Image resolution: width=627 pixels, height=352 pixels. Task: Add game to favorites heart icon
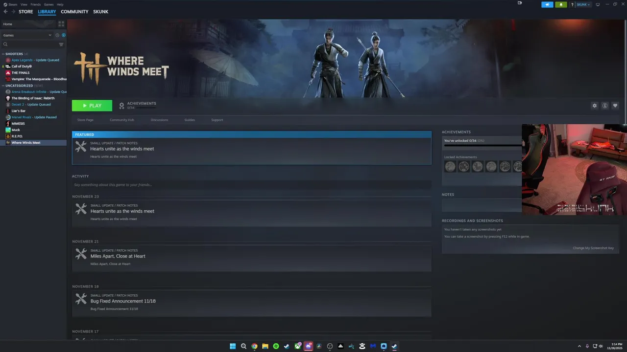tap(615, 106)
